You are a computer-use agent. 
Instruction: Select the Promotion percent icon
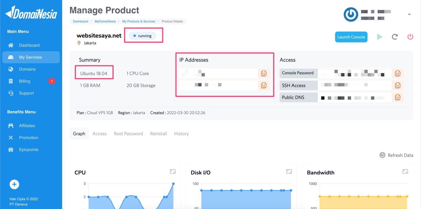pos(11,138)
